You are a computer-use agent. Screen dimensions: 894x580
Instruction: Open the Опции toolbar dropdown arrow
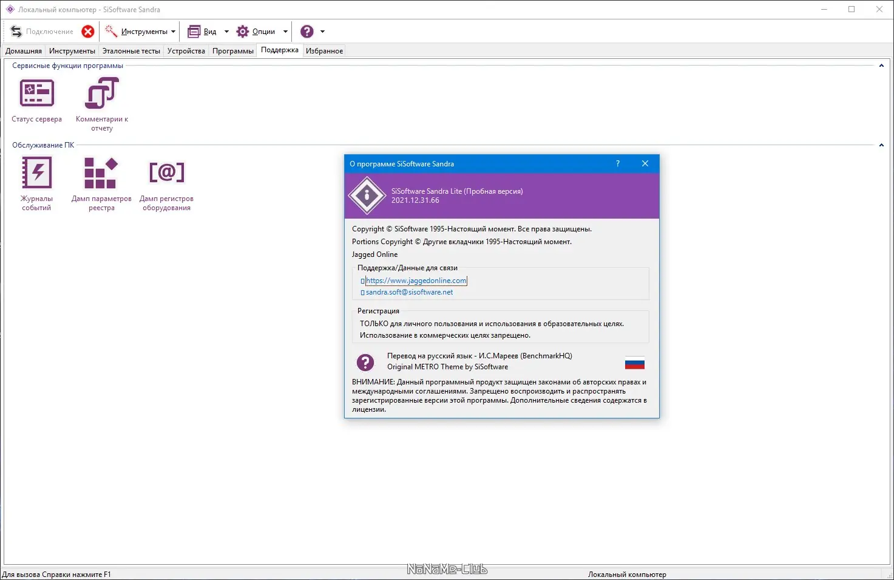point(285,32)
